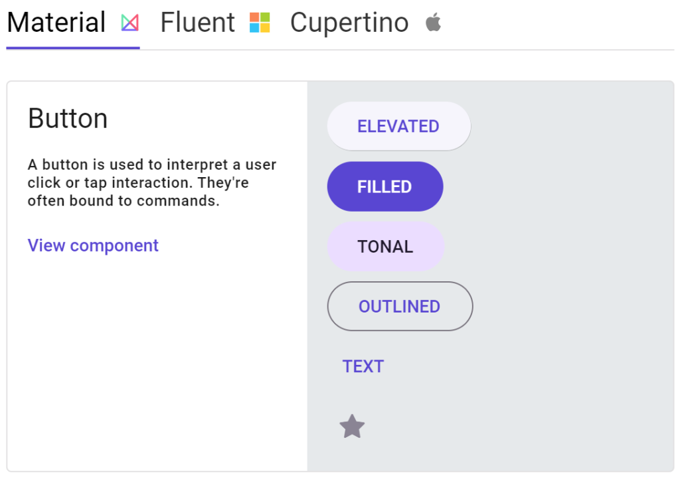The height and width of the screenshot is (479, 680).
Task: Select the Cupertino tab
Action: tap(349, 23)
